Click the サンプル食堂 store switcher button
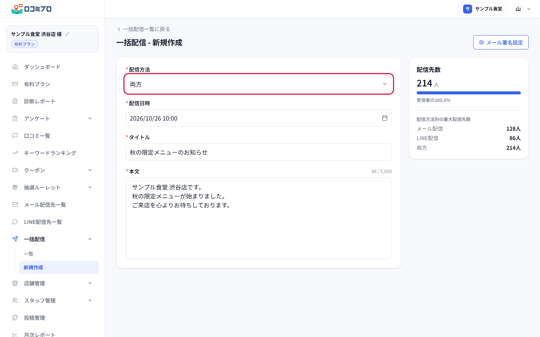540x337 pixels. pos(483,9)
